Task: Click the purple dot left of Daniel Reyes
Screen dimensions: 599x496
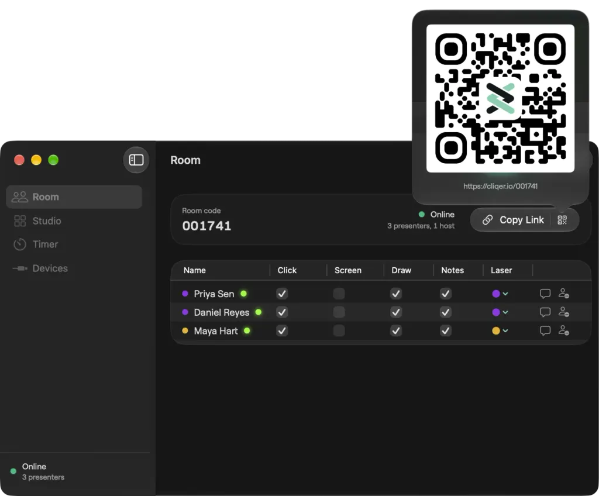Action: [185, 312]
